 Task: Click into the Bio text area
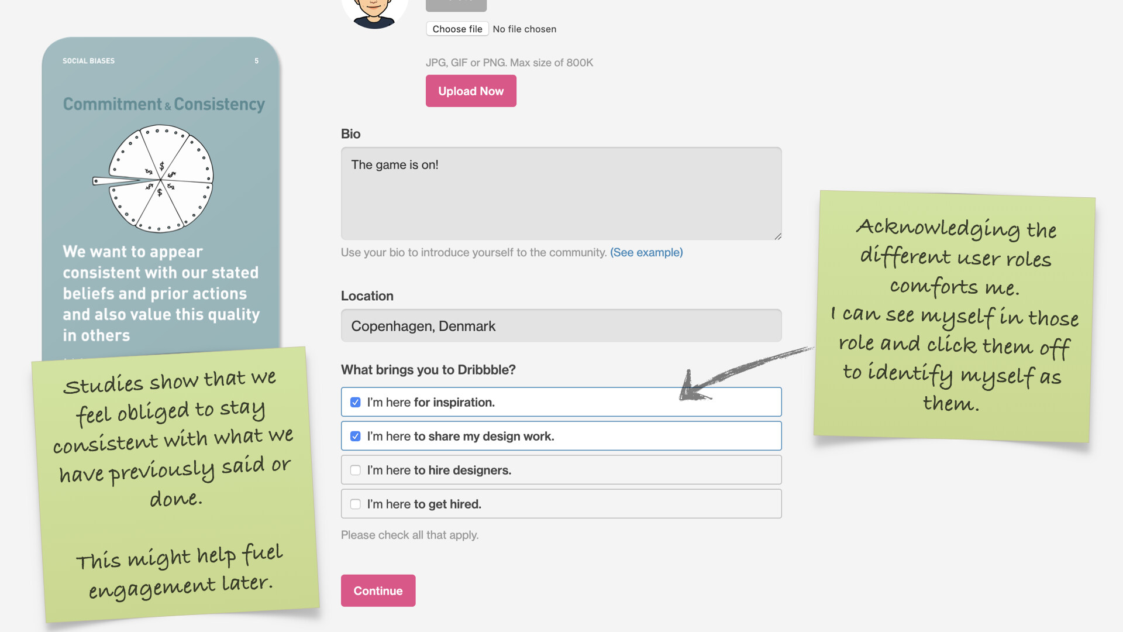click(561, 193)
